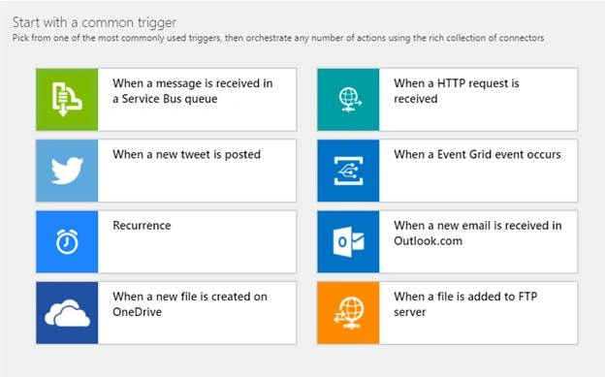The width and height of the screenshot is (605, 377).
Task: Click the Event Grid icon
Action: click(x=348, y=171)
